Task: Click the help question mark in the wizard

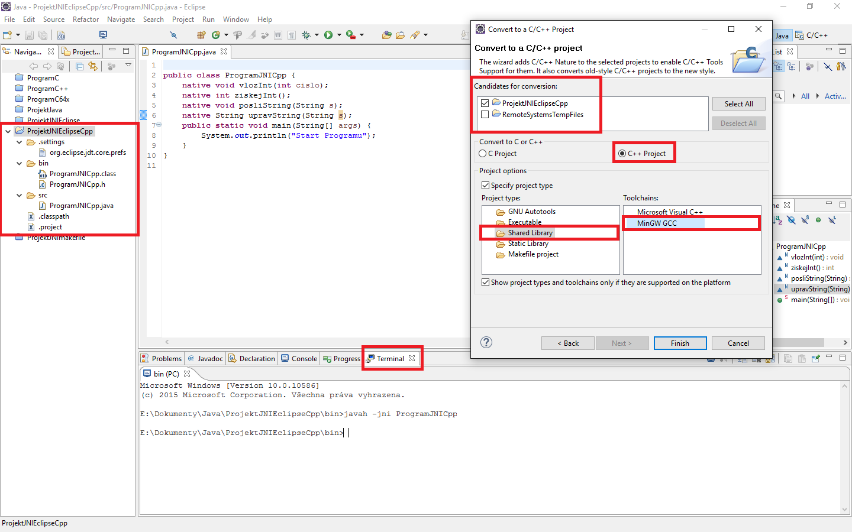Action: point(486,343)
